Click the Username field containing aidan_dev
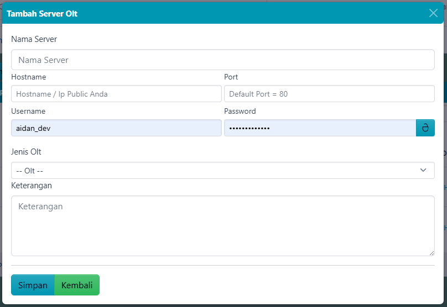The image size is (447, 307). 116,128
